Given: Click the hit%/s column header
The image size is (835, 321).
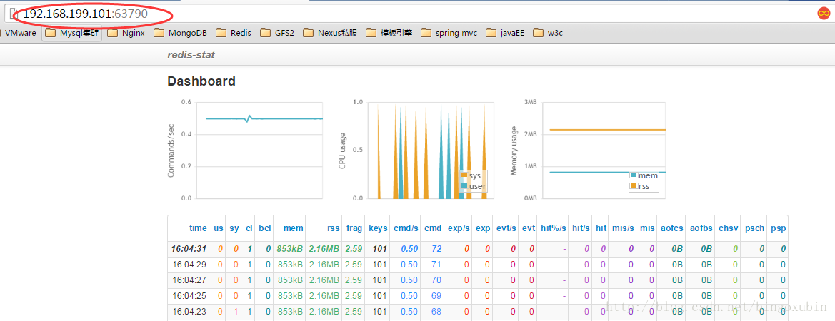Looking at the screenshot, I should click(553, 228).
